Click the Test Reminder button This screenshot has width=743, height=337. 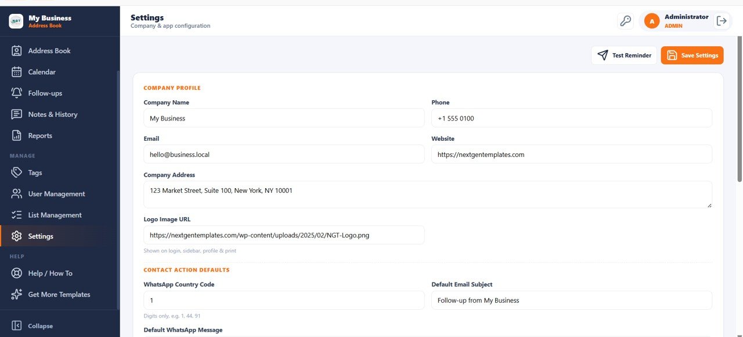[x=624, y=55]
